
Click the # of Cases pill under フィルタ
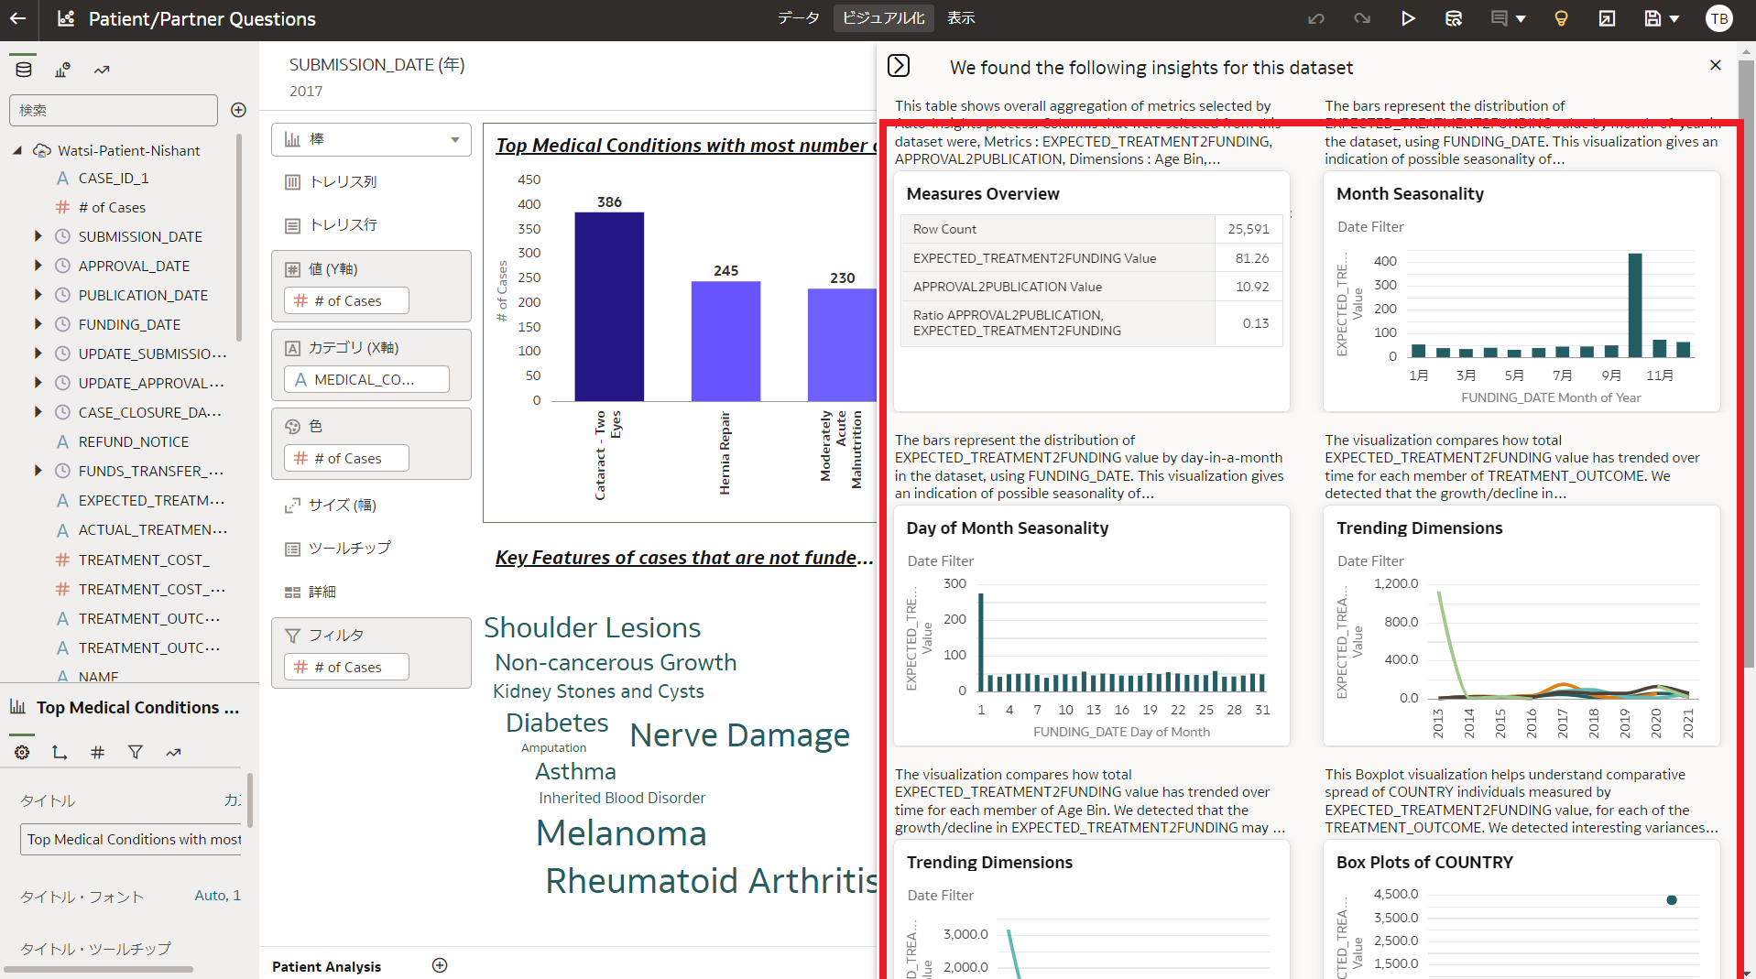click(346, 667)
